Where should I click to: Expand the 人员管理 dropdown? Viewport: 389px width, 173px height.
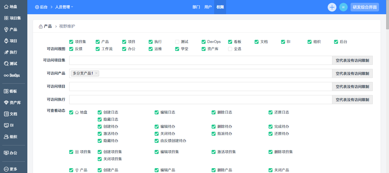point(64,7)
